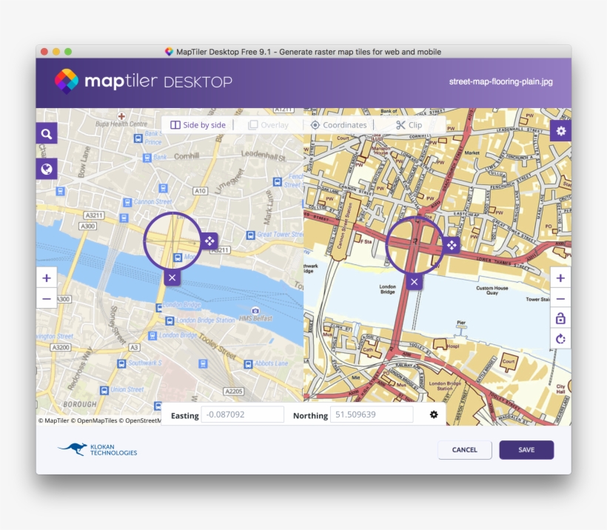Click the Abbots Lane bus stop icon
This screenshot has width=607, height=530.
tap(248, 364)
